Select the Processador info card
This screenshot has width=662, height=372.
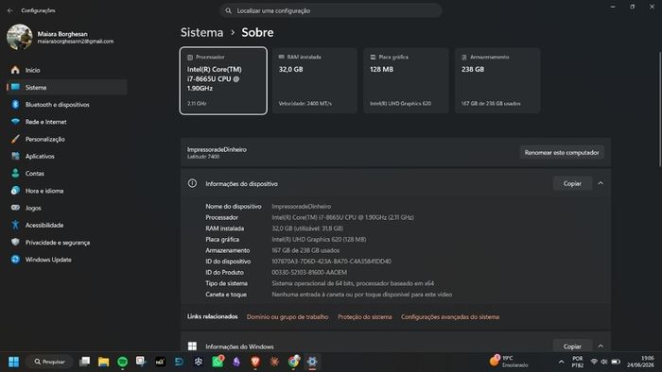pyautogui.click(x=223, y=80)
